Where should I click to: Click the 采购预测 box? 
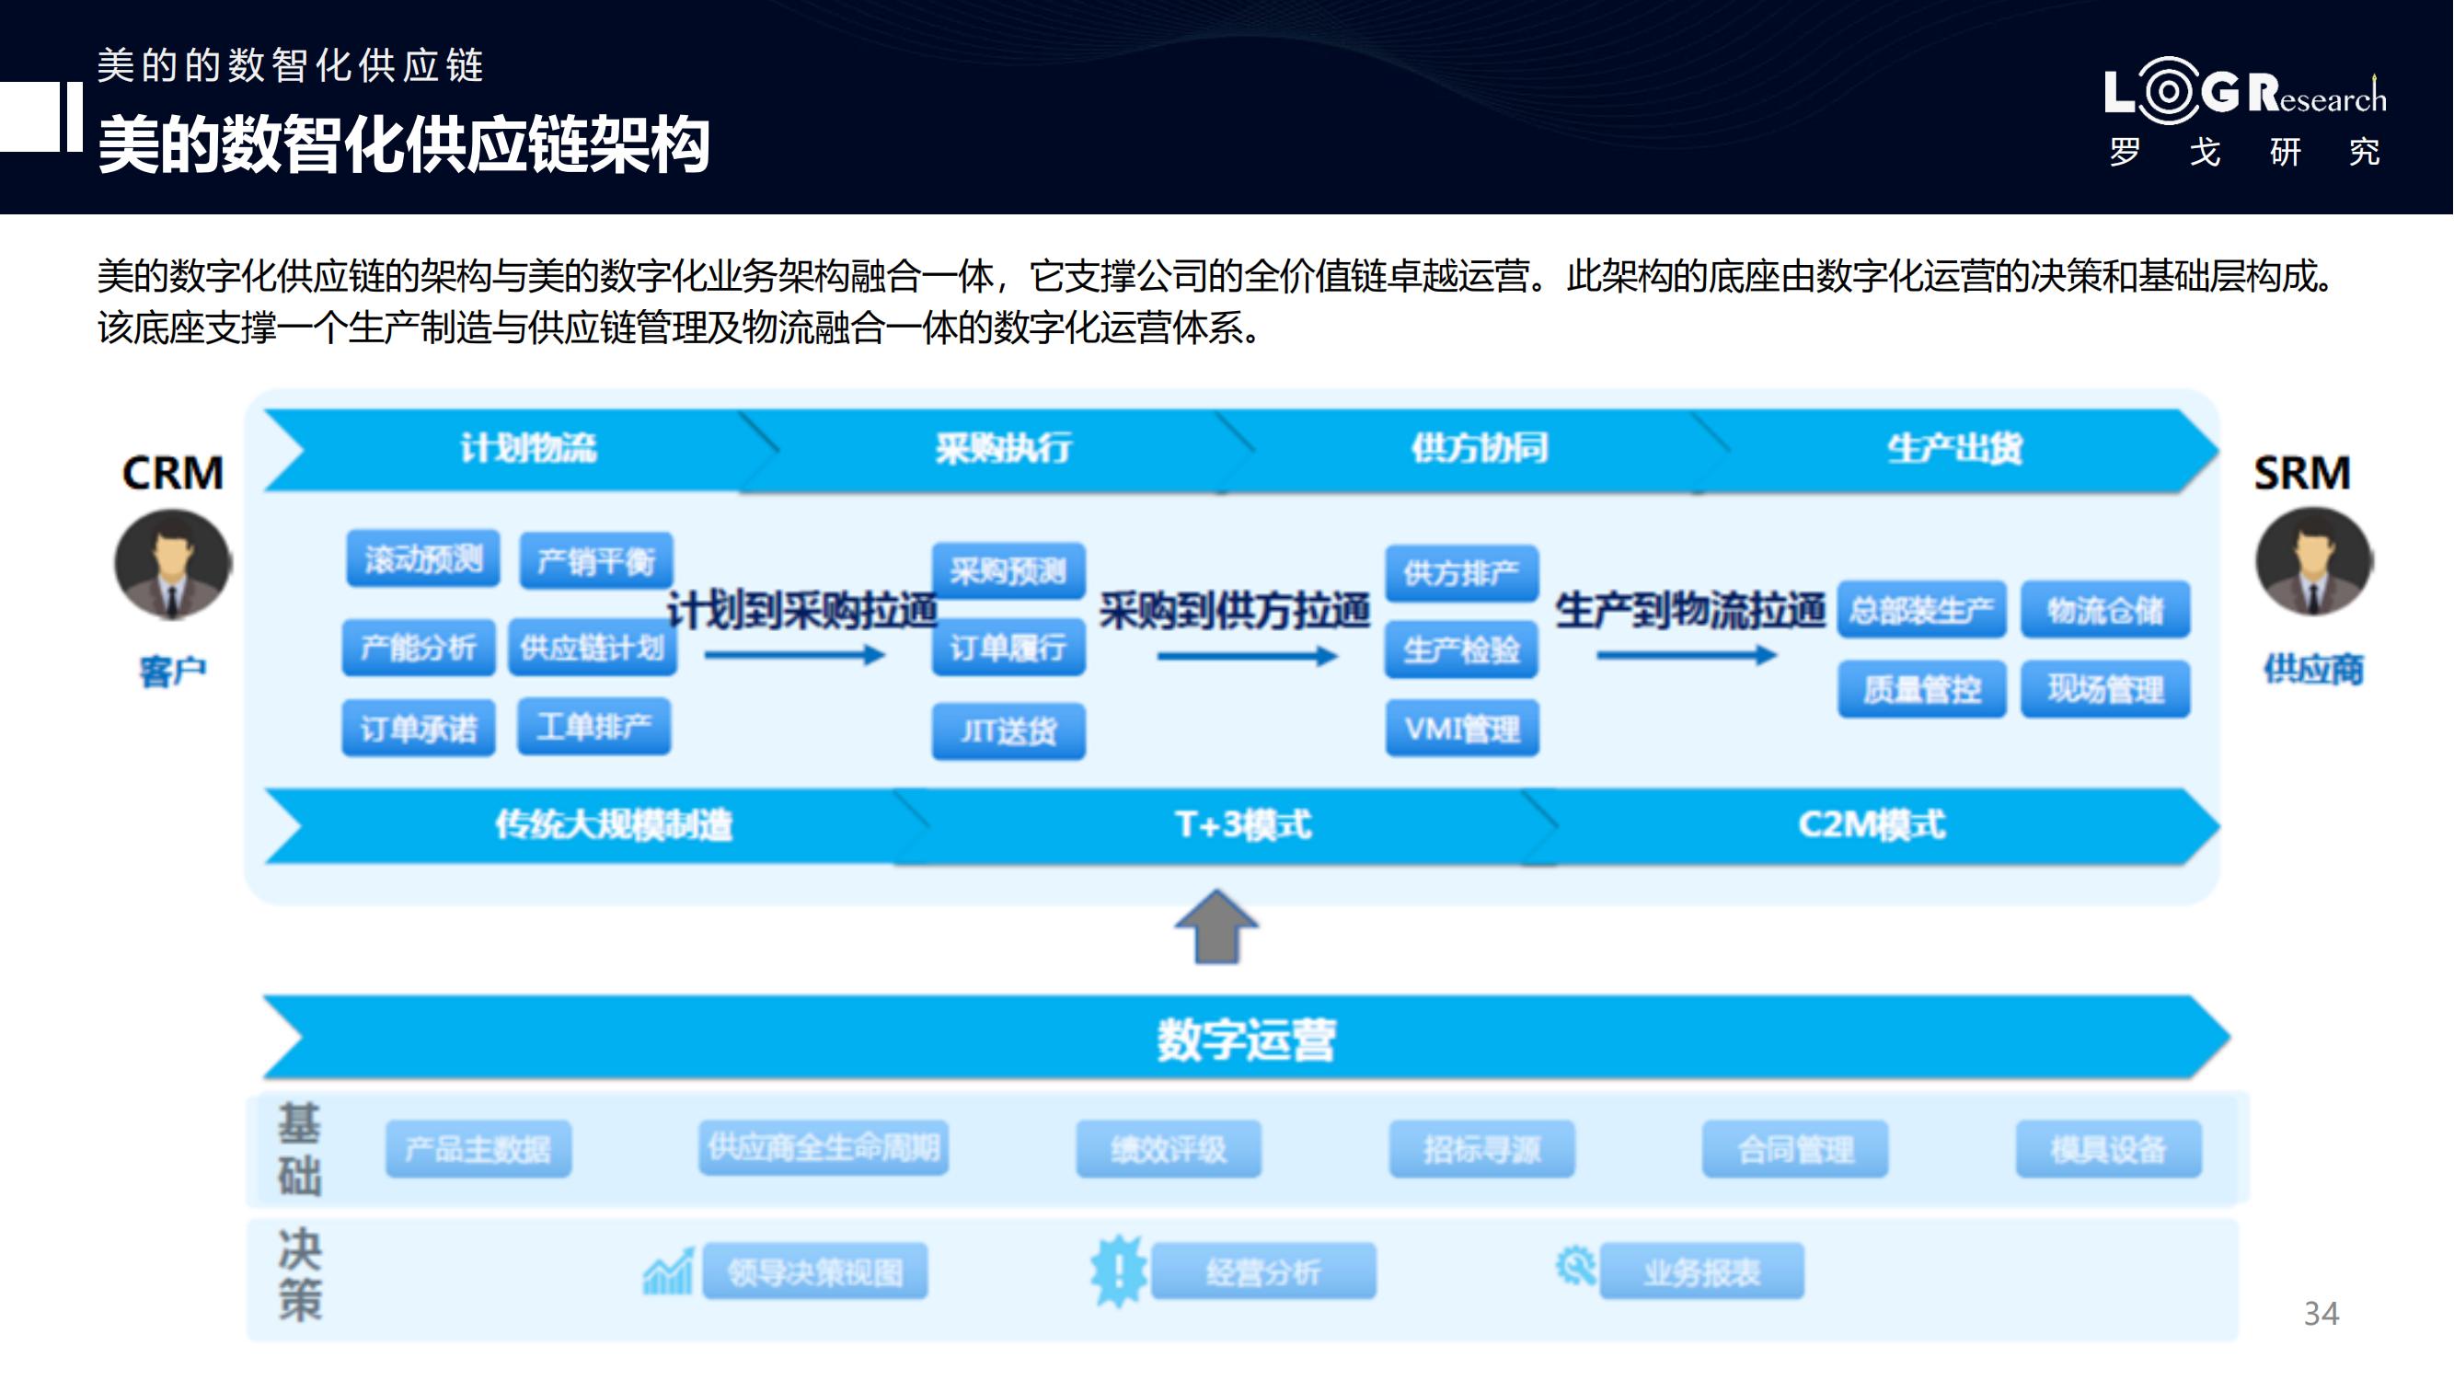[x=1008, y=570]
